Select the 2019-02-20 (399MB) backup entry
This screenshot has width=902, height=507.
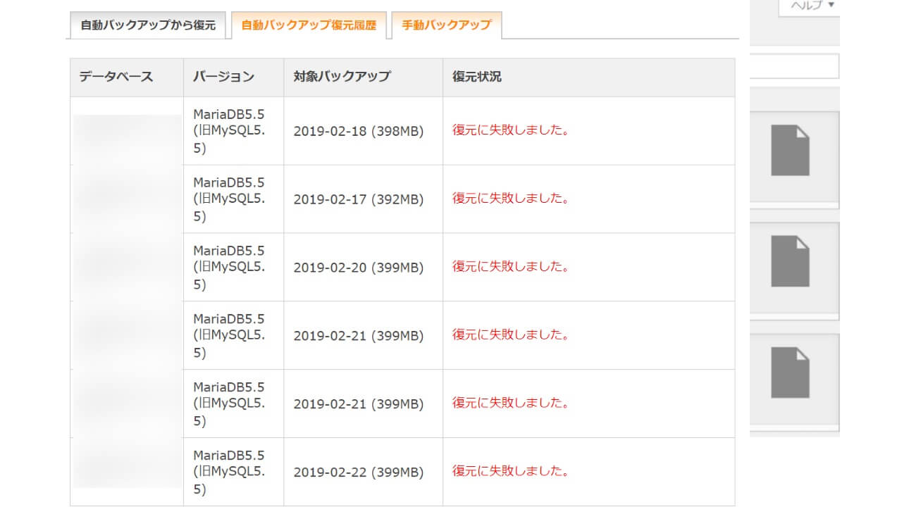(358, 268)
